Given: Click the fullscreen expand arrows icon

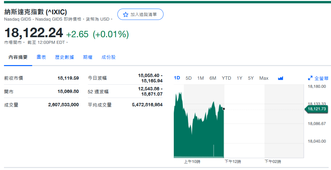Looking at the screenshot, I should [310, 78].
